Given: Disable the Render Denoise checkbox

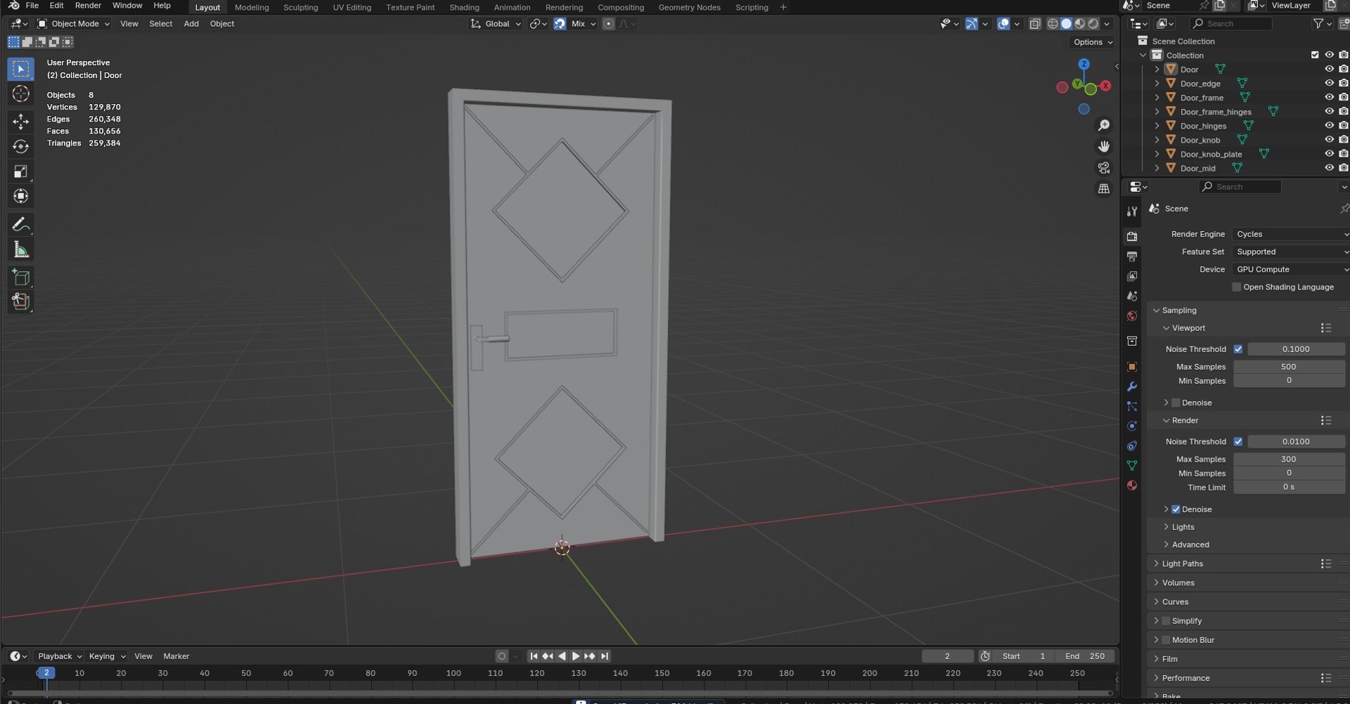Looking at the screenshot, I should pos(1176,509).
